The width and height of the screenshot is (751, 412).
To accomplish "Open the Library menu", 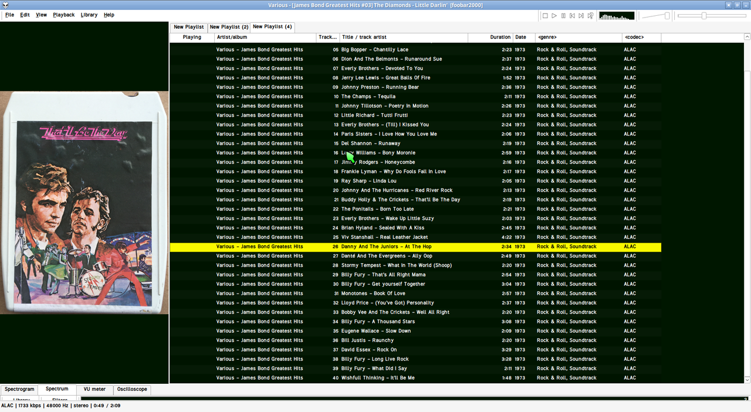I will (x=89, y=15).
